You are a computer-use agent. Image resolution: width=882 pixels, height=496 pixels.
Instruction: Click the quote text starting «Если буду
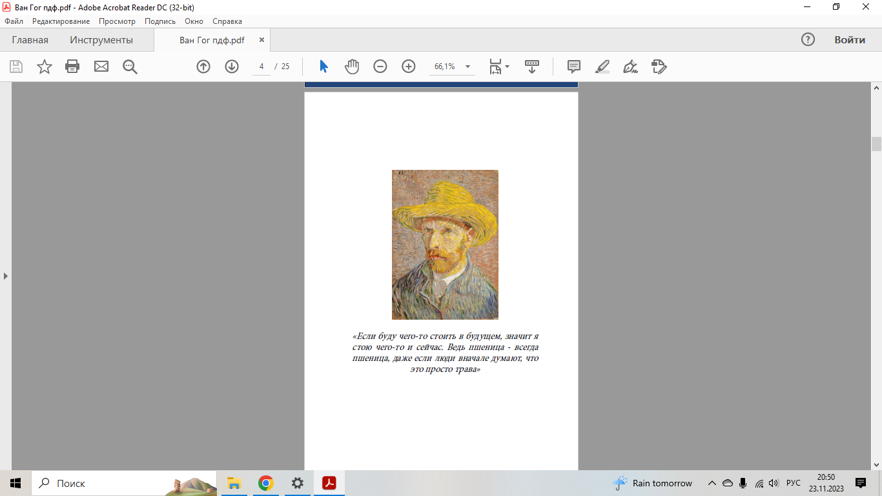point(445,353)
